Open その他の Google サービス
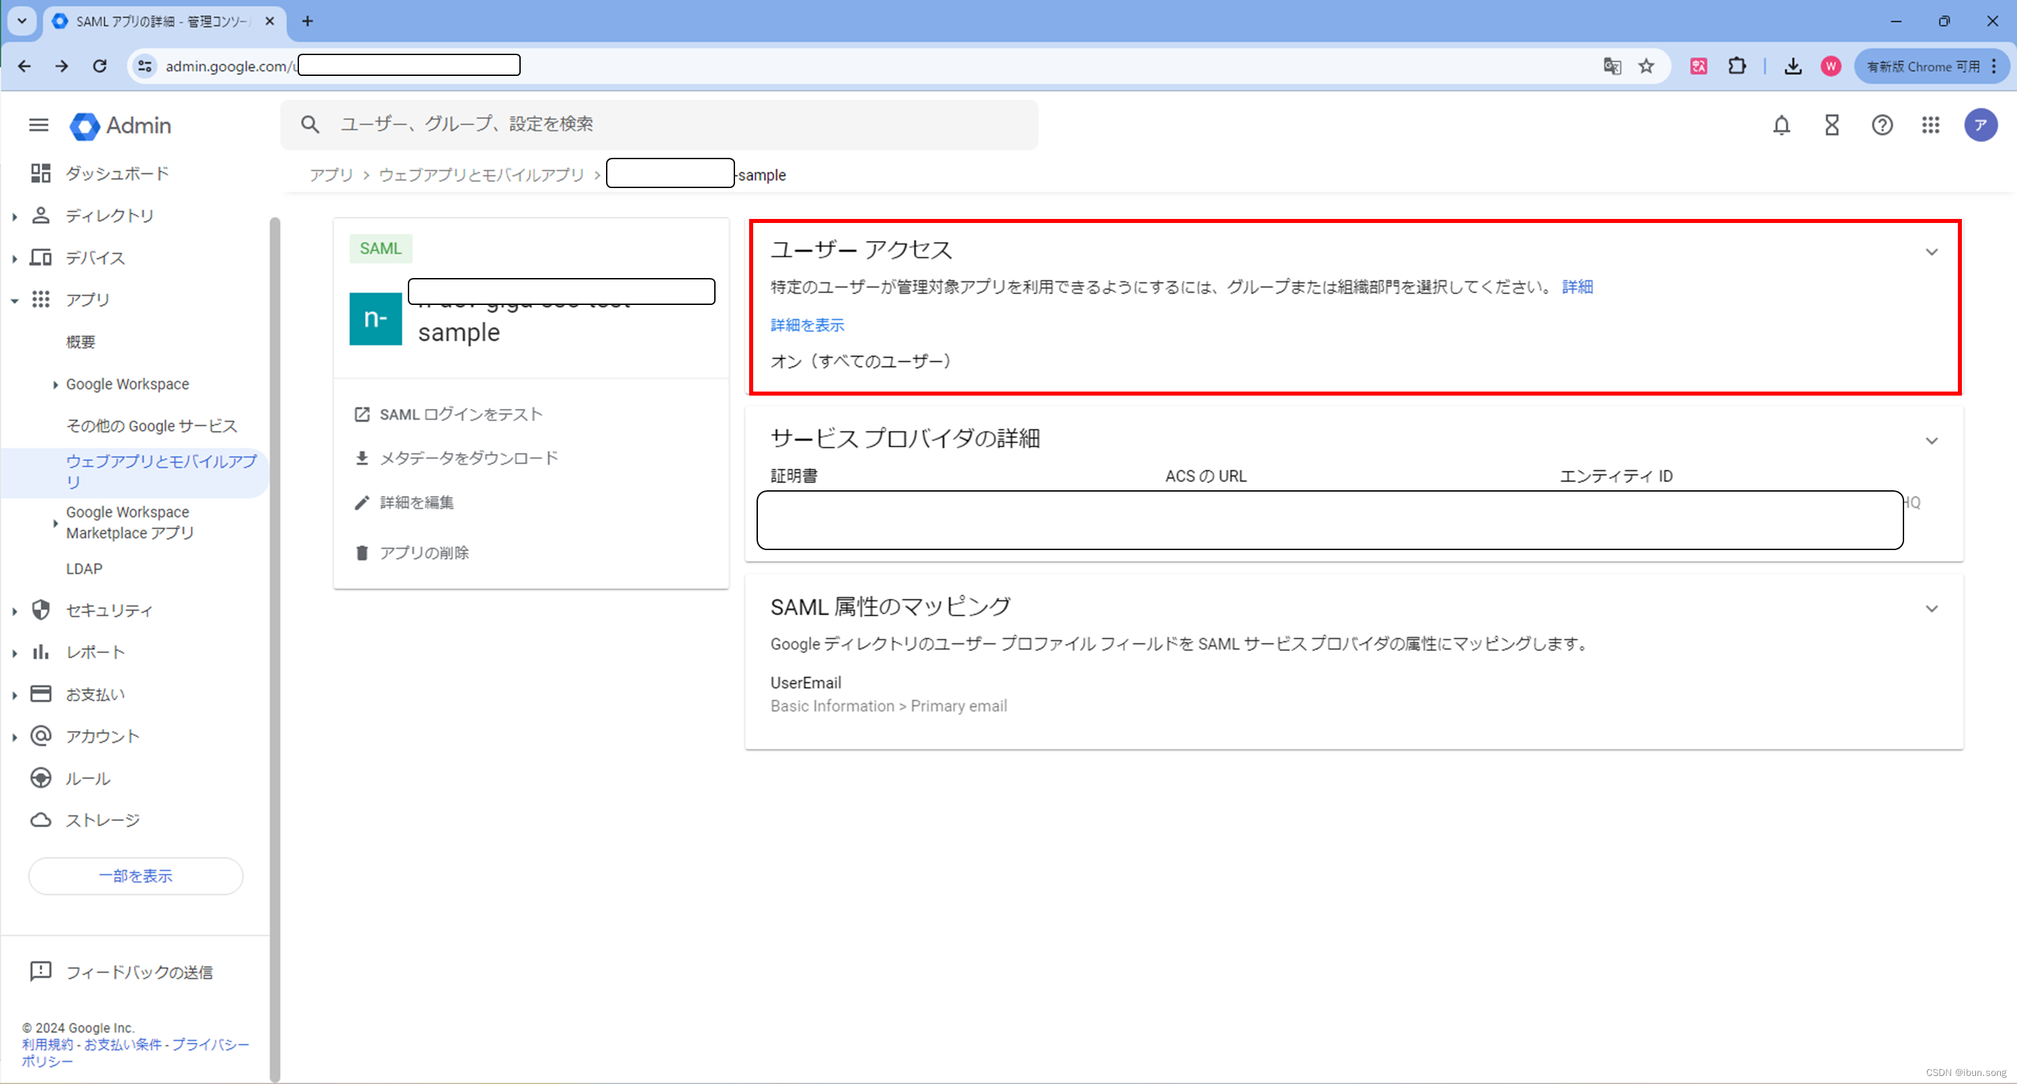The height and width of the screenshot is (1084, 2017). tap(151, 426)
